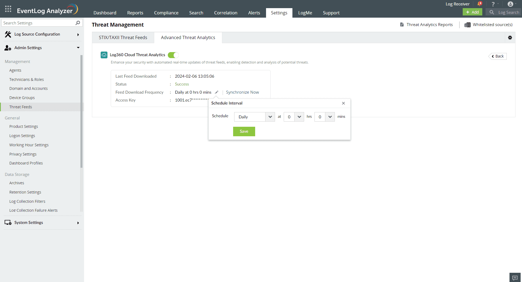Click the Back button
This screenshot has height=282, width=522.
pos(498,56)
